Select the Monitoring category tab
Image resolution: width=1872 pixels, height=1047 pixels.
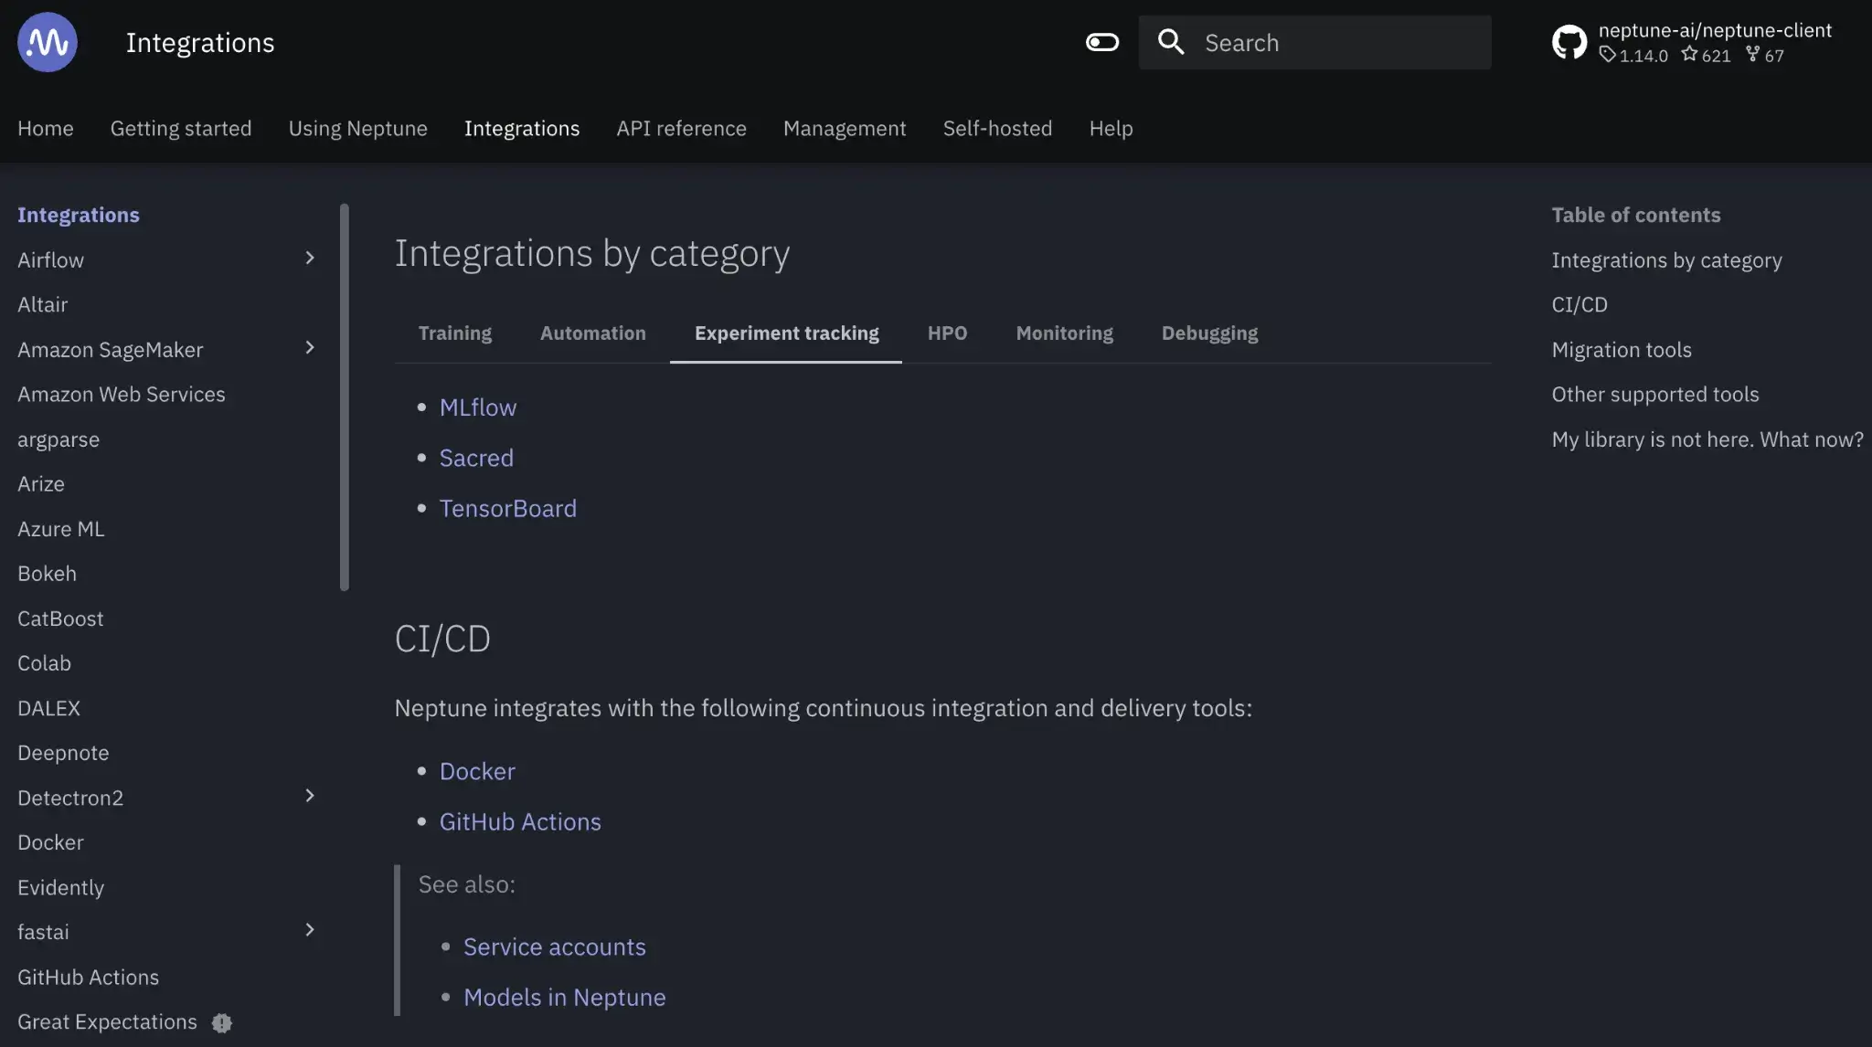[1064, 333]
